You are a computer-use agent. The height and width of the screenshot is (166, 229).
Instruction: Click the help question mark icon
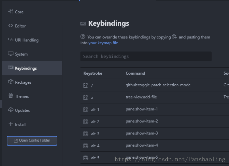pos(83,37)
